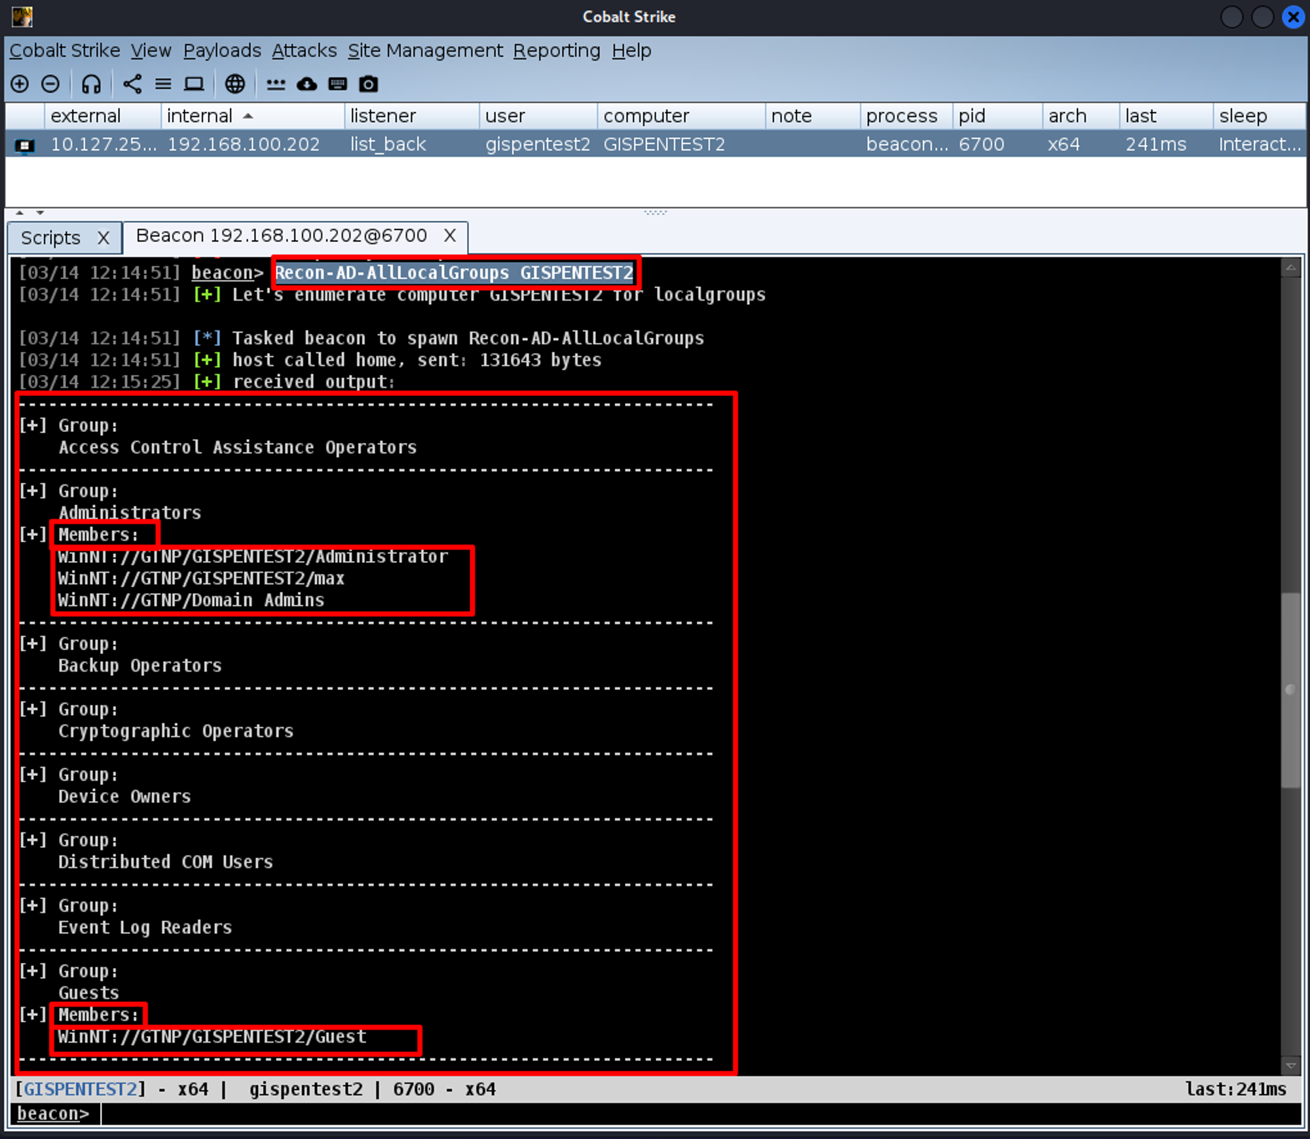Open screenshots camera icon

tap(369, 84)
